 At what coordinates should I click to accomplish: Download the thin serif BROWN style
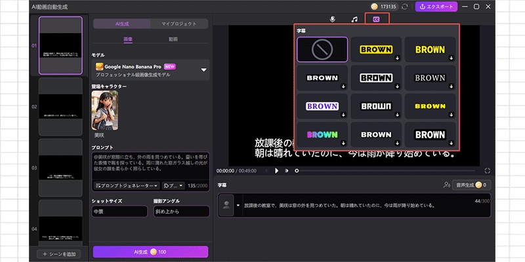451,86
